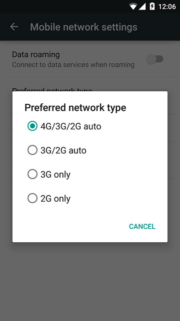Click the "3G/2G auto" option label

(x=63, y=150)
